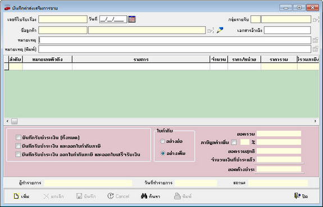Click the ปิด (close) door button
323x207 pixels.
tap(301, 196)
